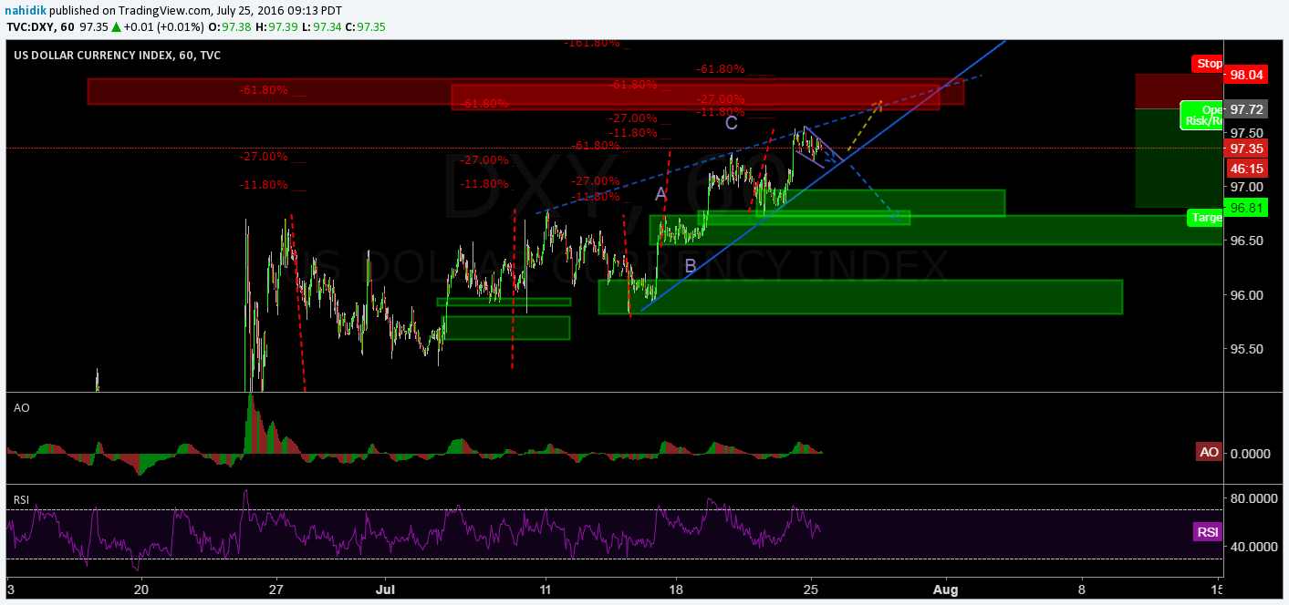Select the TVC:DXY, 60 ticker text
This screenshot has width=1289, height=605.
(x=40, y=26)
